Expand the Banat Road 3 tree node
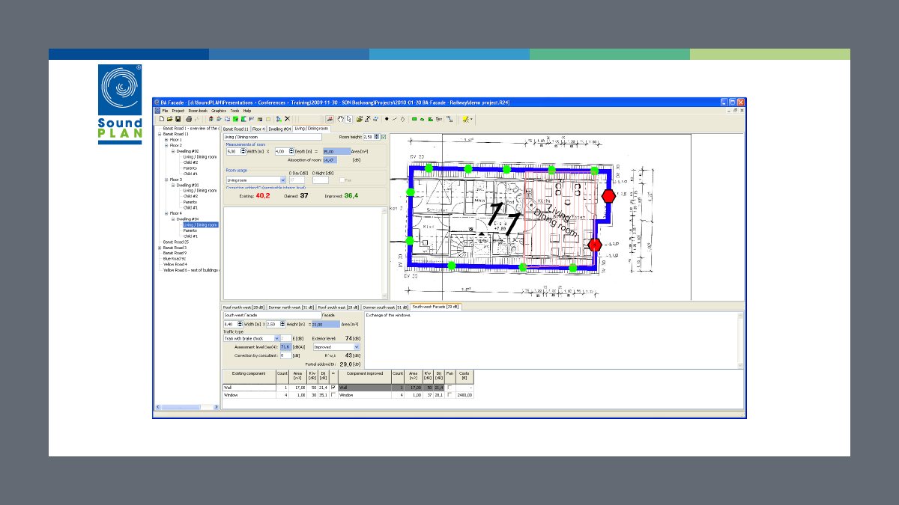Screen dimensions: 899x505 (x=159, y=248)
